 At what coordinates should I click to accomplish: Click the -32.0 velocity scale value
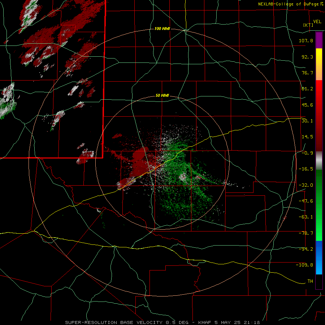(306, 185)
